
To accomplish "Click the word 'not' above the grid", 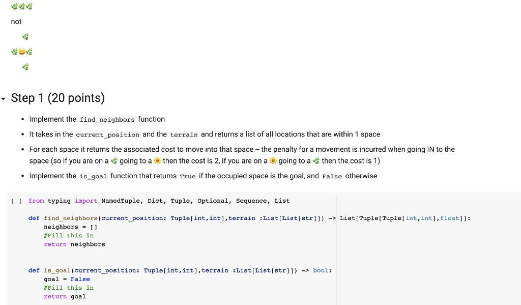I will tap(16, 21).
